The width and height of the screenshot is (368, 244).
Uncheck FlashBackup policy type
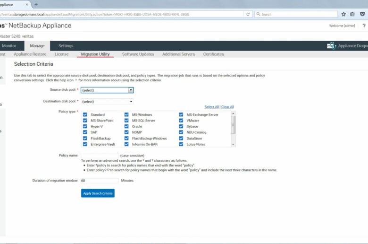(x=85, y=139)
